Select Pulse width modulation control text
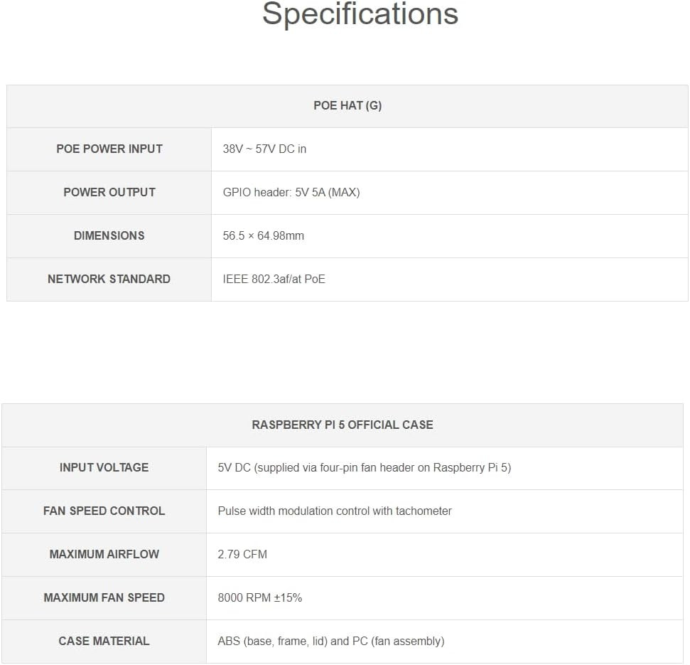Image resolution: width=690 pixels, height=665 pixels. 335,511
